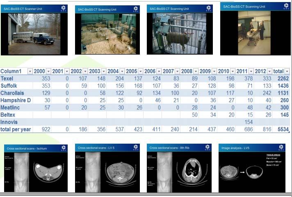Open the 2009 column filter dropdown

tap(214, 71)
